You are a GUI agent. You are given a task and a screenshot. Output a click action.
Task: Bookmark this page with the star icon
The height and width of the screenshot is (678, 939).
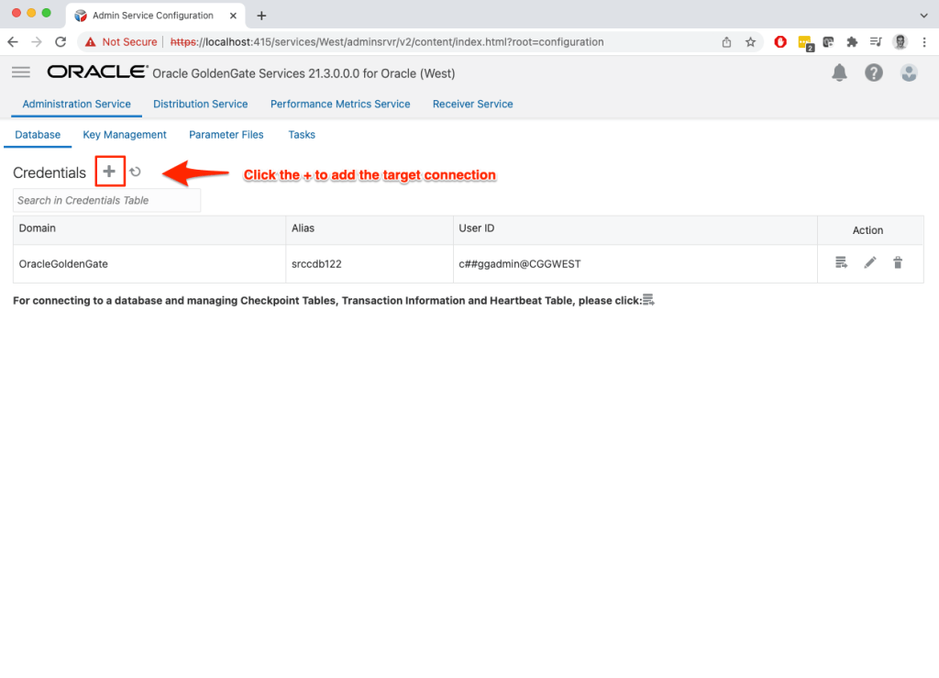tap(750, 42)
